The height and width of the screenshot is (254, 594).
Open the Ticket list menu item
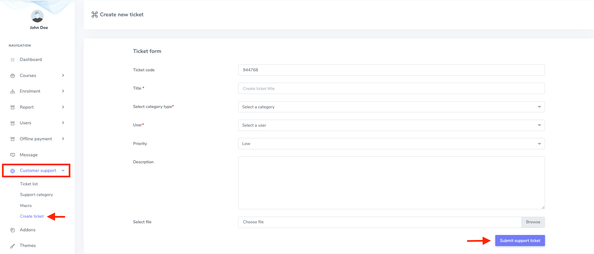(29, 184)
